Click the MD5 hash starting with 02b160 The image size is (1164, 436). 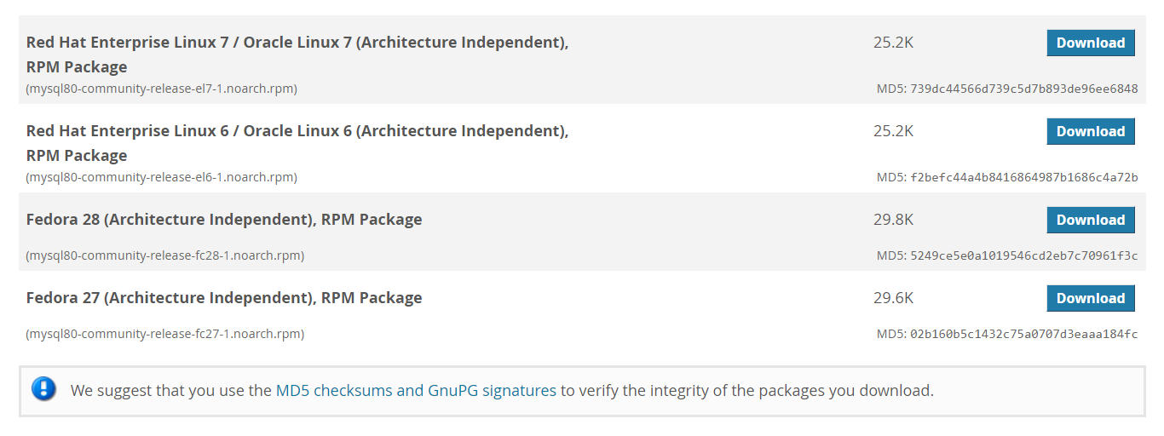tap(1024, 334)
